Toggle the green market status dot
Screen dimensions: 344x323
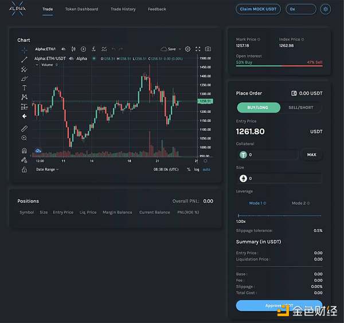tap(94, 58)
